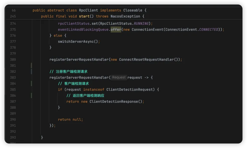
Task: Click ClientDetectionRequest in the instanceof check
Action: [x=130, y=89]
